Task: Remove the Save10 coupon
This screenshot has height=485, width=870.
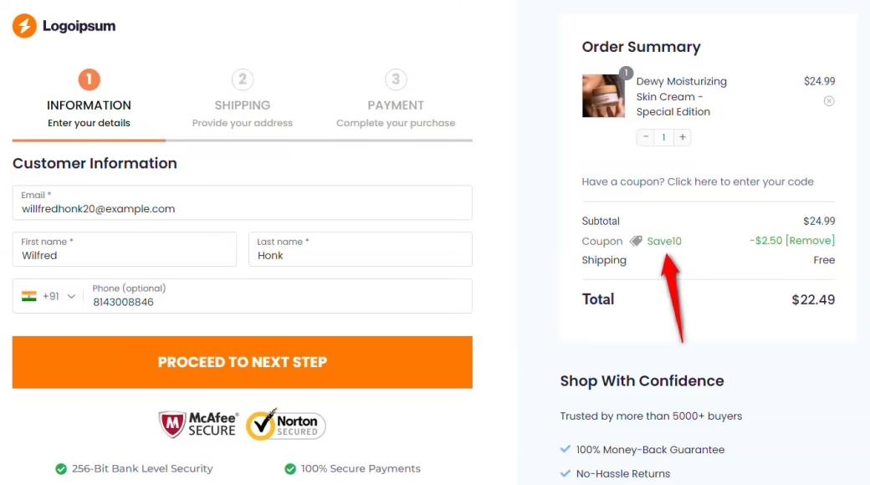Action: click(812, 241)
